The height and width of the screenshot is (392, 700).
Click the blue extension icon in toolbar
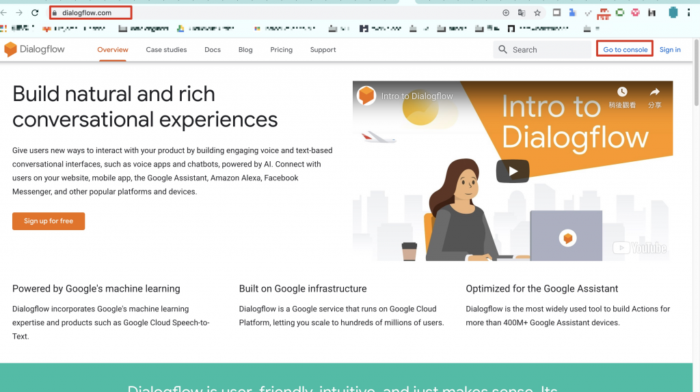(572, 12)
